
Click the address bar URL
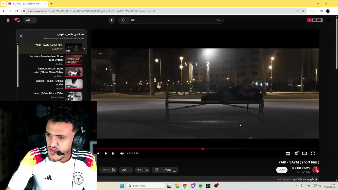(91, 11)
